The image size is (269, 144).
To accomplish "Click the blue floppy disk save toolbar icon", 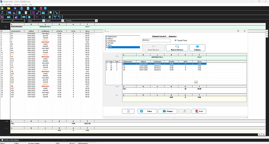I will [x=35, y=8].
